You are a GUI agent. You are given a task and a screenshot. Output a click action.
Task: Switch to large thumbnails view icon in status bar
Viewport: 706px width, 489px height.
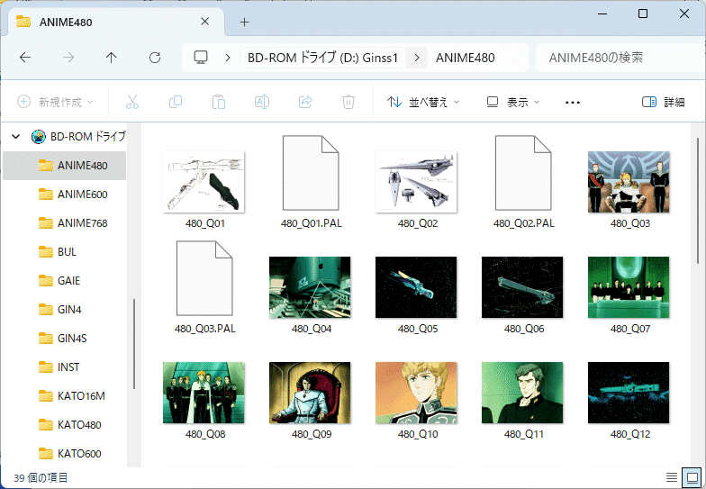[692, 477]
